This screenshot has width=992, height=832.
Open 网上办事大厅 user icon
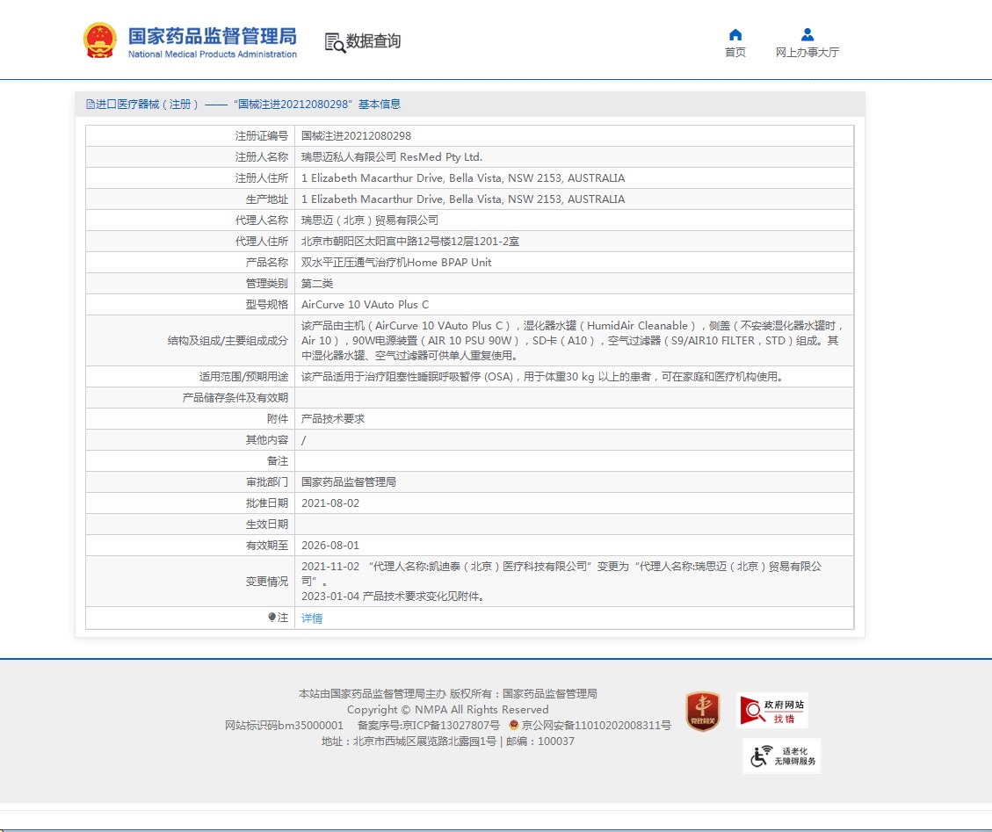[807, 35]
